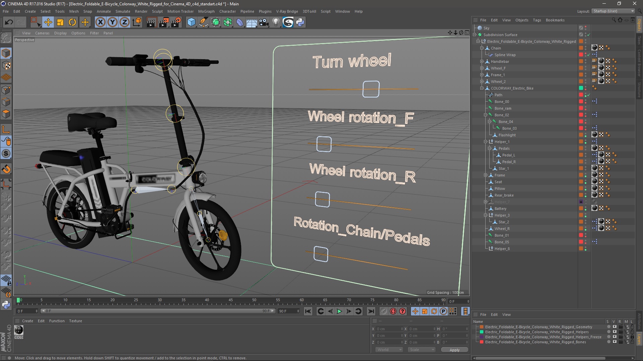Add a Cube primitive object
Image resolution: width=643 pixels, height=361 pixels.
(x=191, y=22)
